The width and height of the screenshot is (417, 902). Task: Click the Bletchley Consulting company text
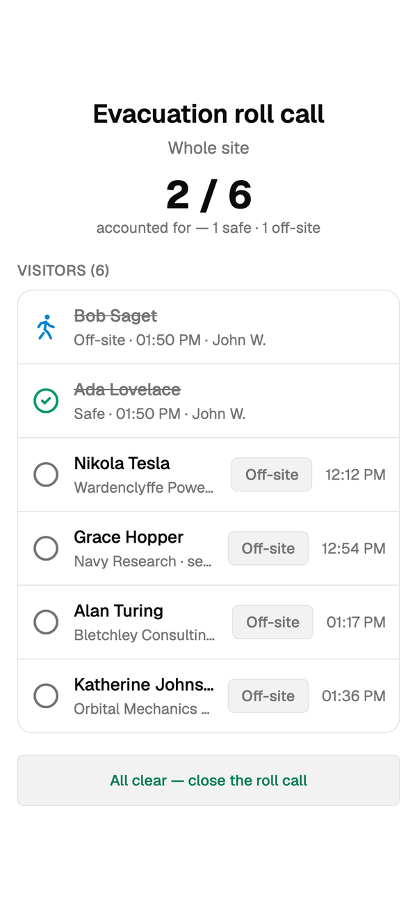(145, 635)
